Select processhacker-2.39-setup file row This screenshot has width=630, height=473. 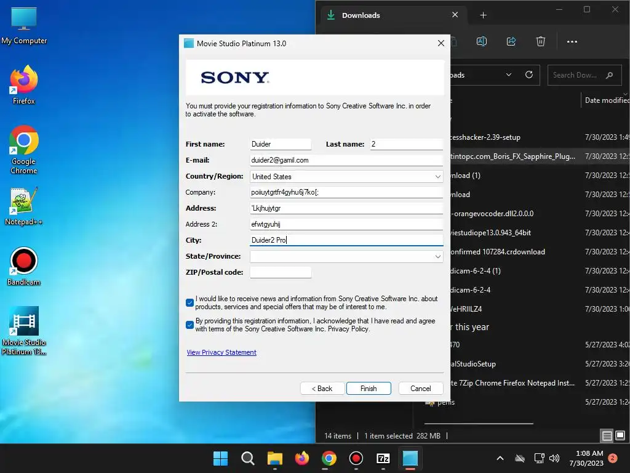tap(540, 137)
